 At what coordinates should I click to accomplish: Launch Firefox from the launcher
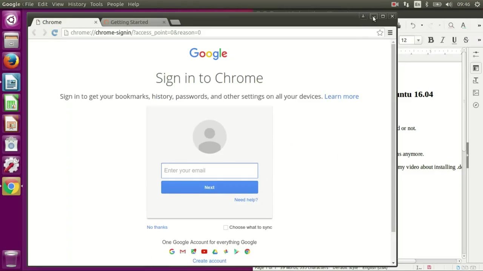[11, 61]
